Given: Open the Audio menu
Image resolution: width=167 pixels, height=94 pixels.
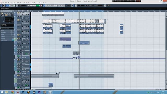Looking at the screenshot, I should 14,3.
